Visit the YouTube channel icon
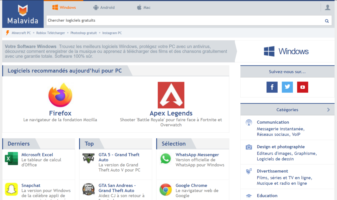 303,87
